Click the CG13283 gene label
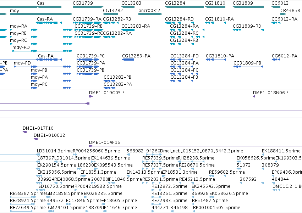 pyautogui.click(x=131, y=3)
